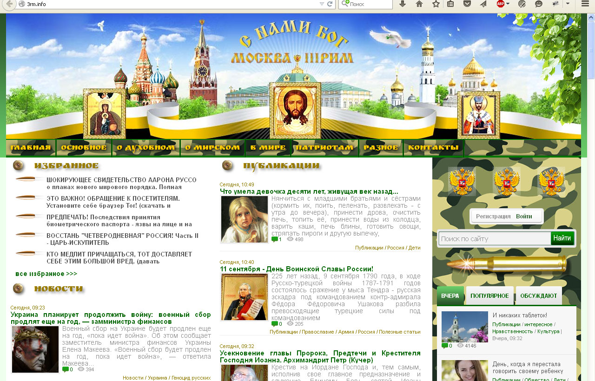Screen dimensions: 595x381
Task: Open the О МИРСКОМ menu item
Action: pos(212,148)
